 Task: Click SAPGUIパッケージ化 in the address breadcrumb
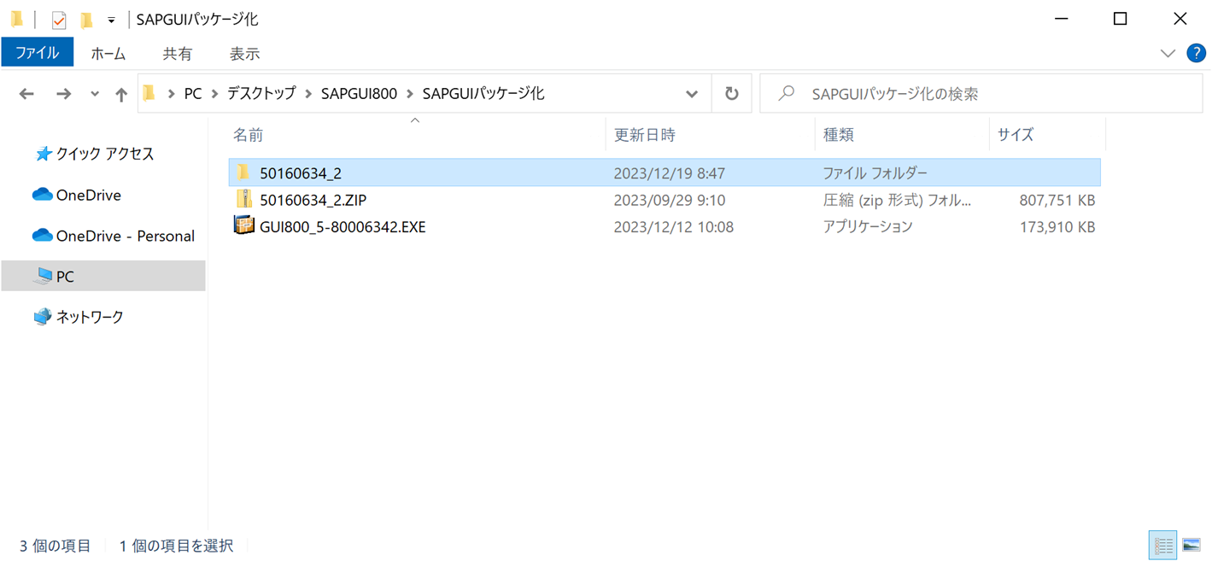coord(483,94)
